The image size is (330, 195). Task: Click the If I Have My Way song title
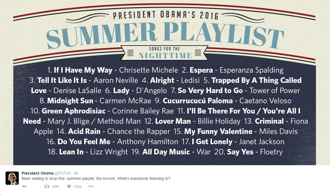pyautogui.click(x=83, y=70)
